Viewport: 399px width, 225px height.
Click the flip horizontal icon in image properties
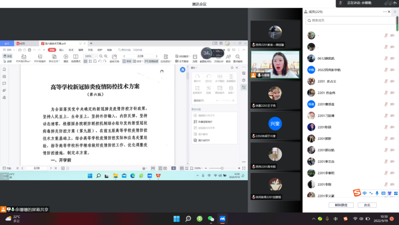tap(219, 76)
